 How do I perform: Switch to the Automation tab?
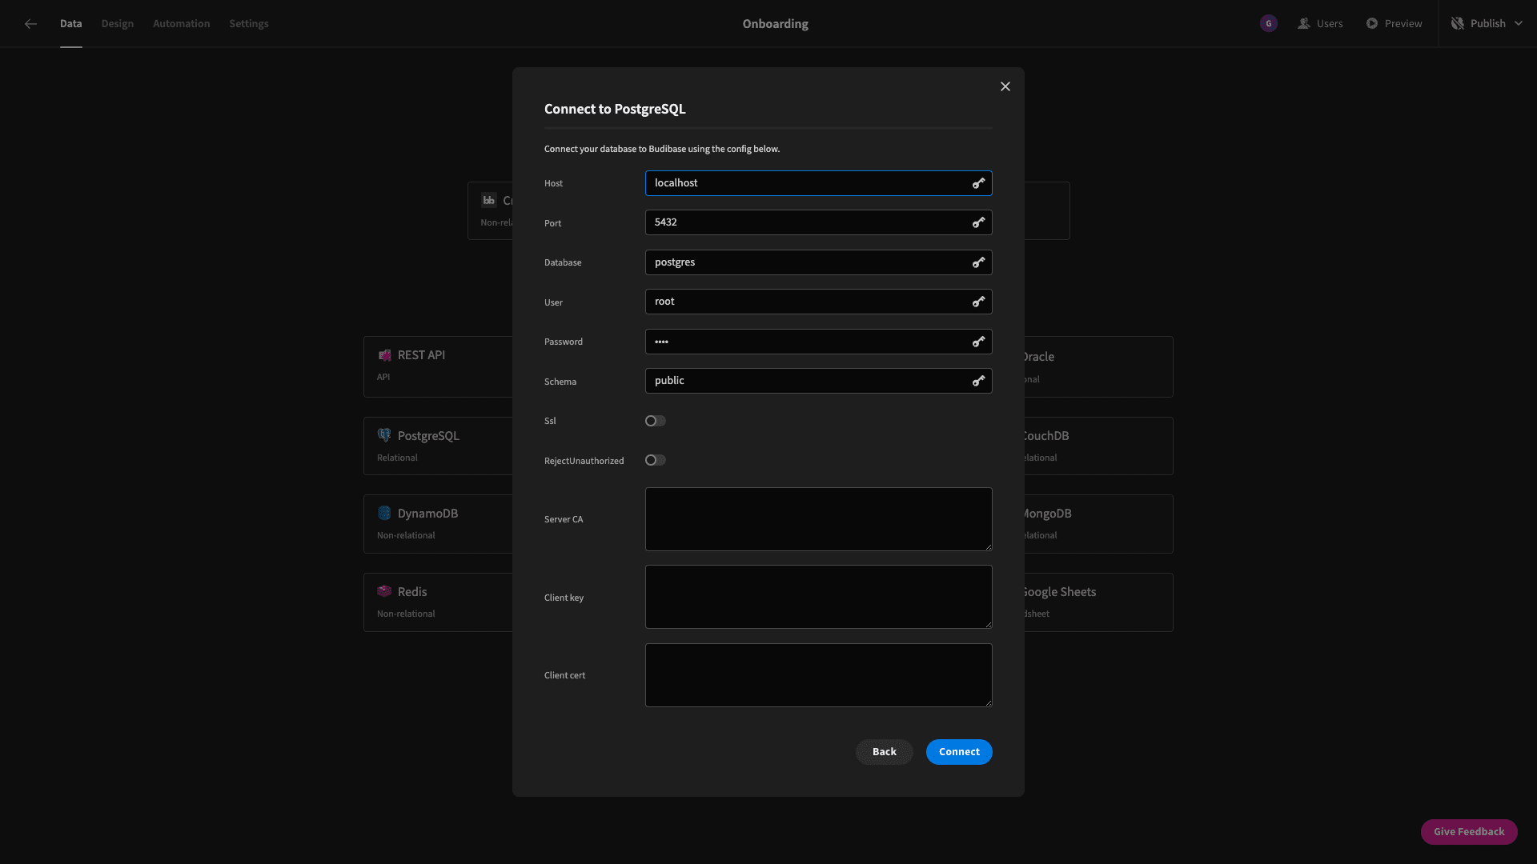point(182,24)
